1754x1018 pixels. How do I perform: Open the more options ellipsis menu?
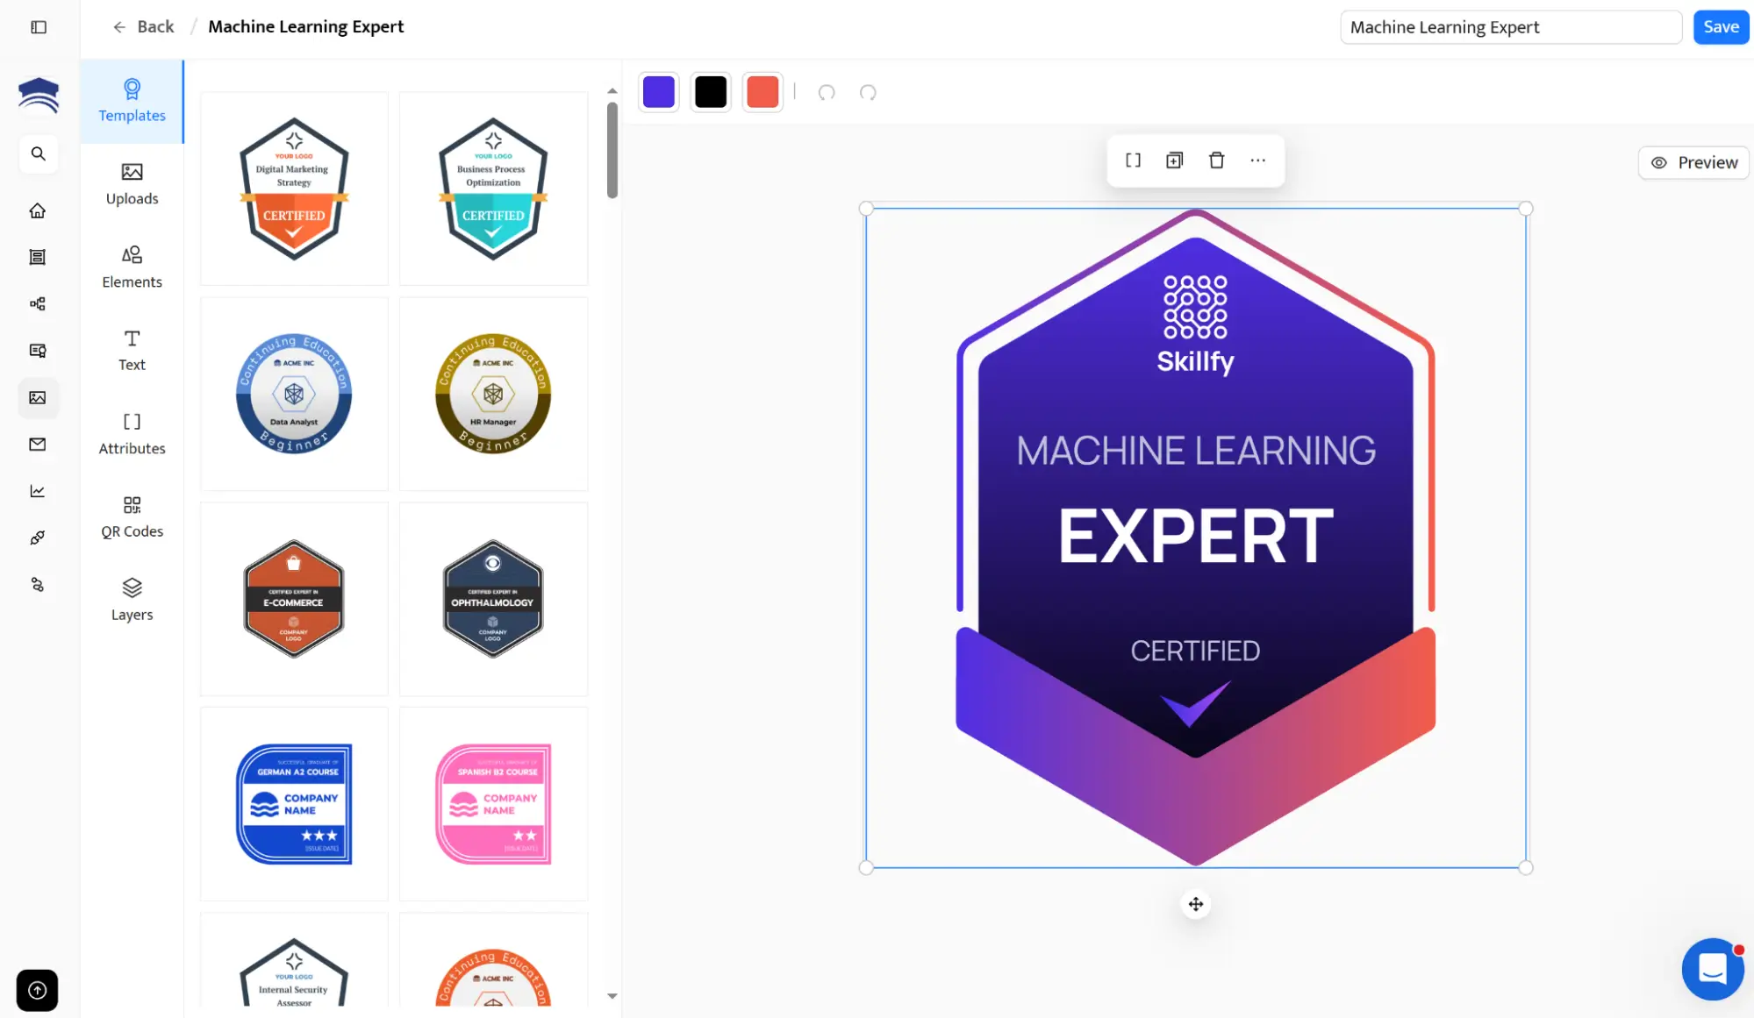1257,160
